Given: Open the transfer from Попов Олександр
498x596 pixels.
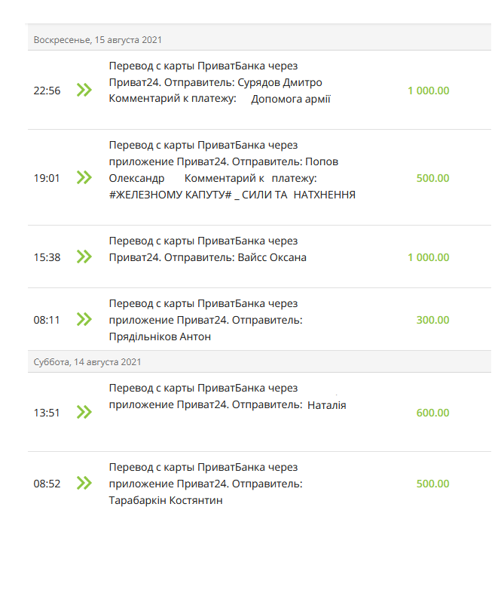Looking at the screenshot, I should [x=259, y=177].
